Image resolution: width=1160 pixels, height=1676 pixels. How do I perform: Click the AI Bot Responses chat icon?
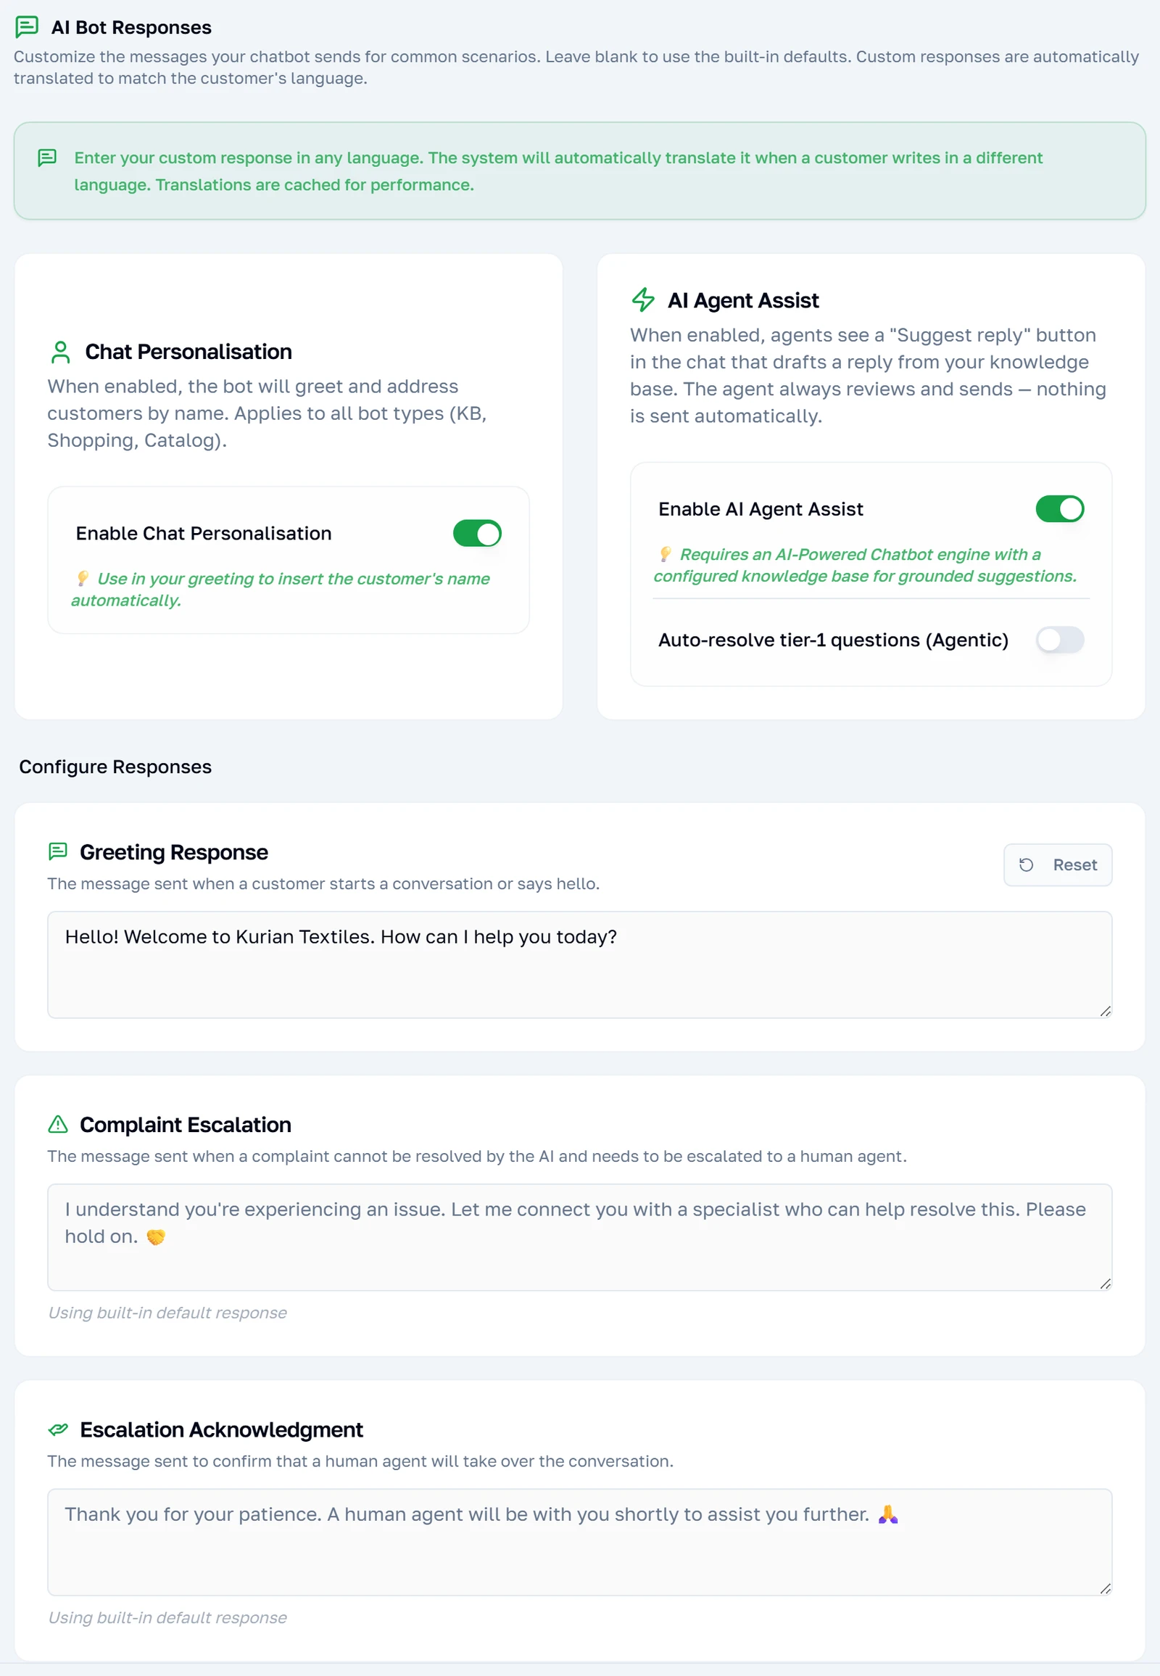click(x=27, y=27)
